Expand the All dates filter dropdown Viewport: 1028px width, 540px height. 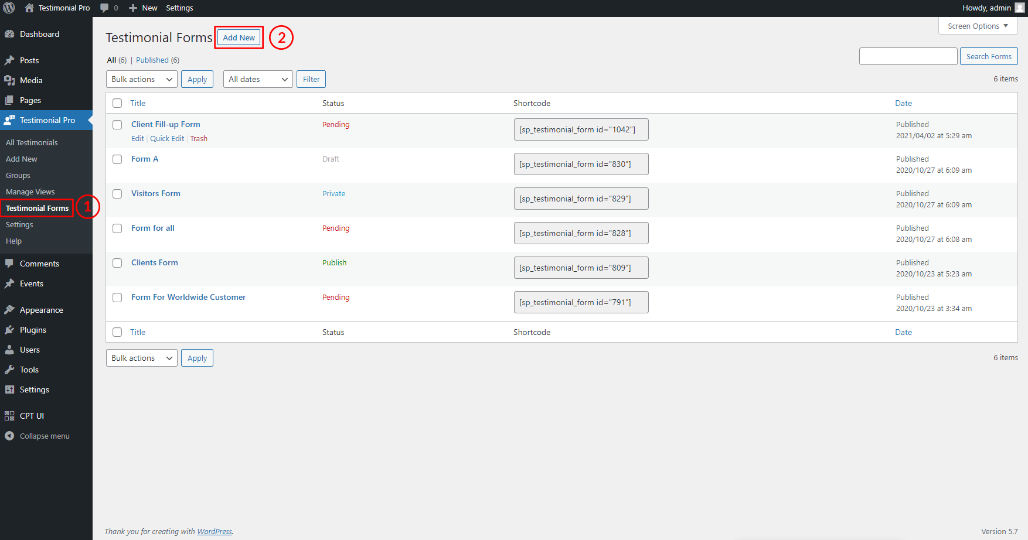[258, 79]
